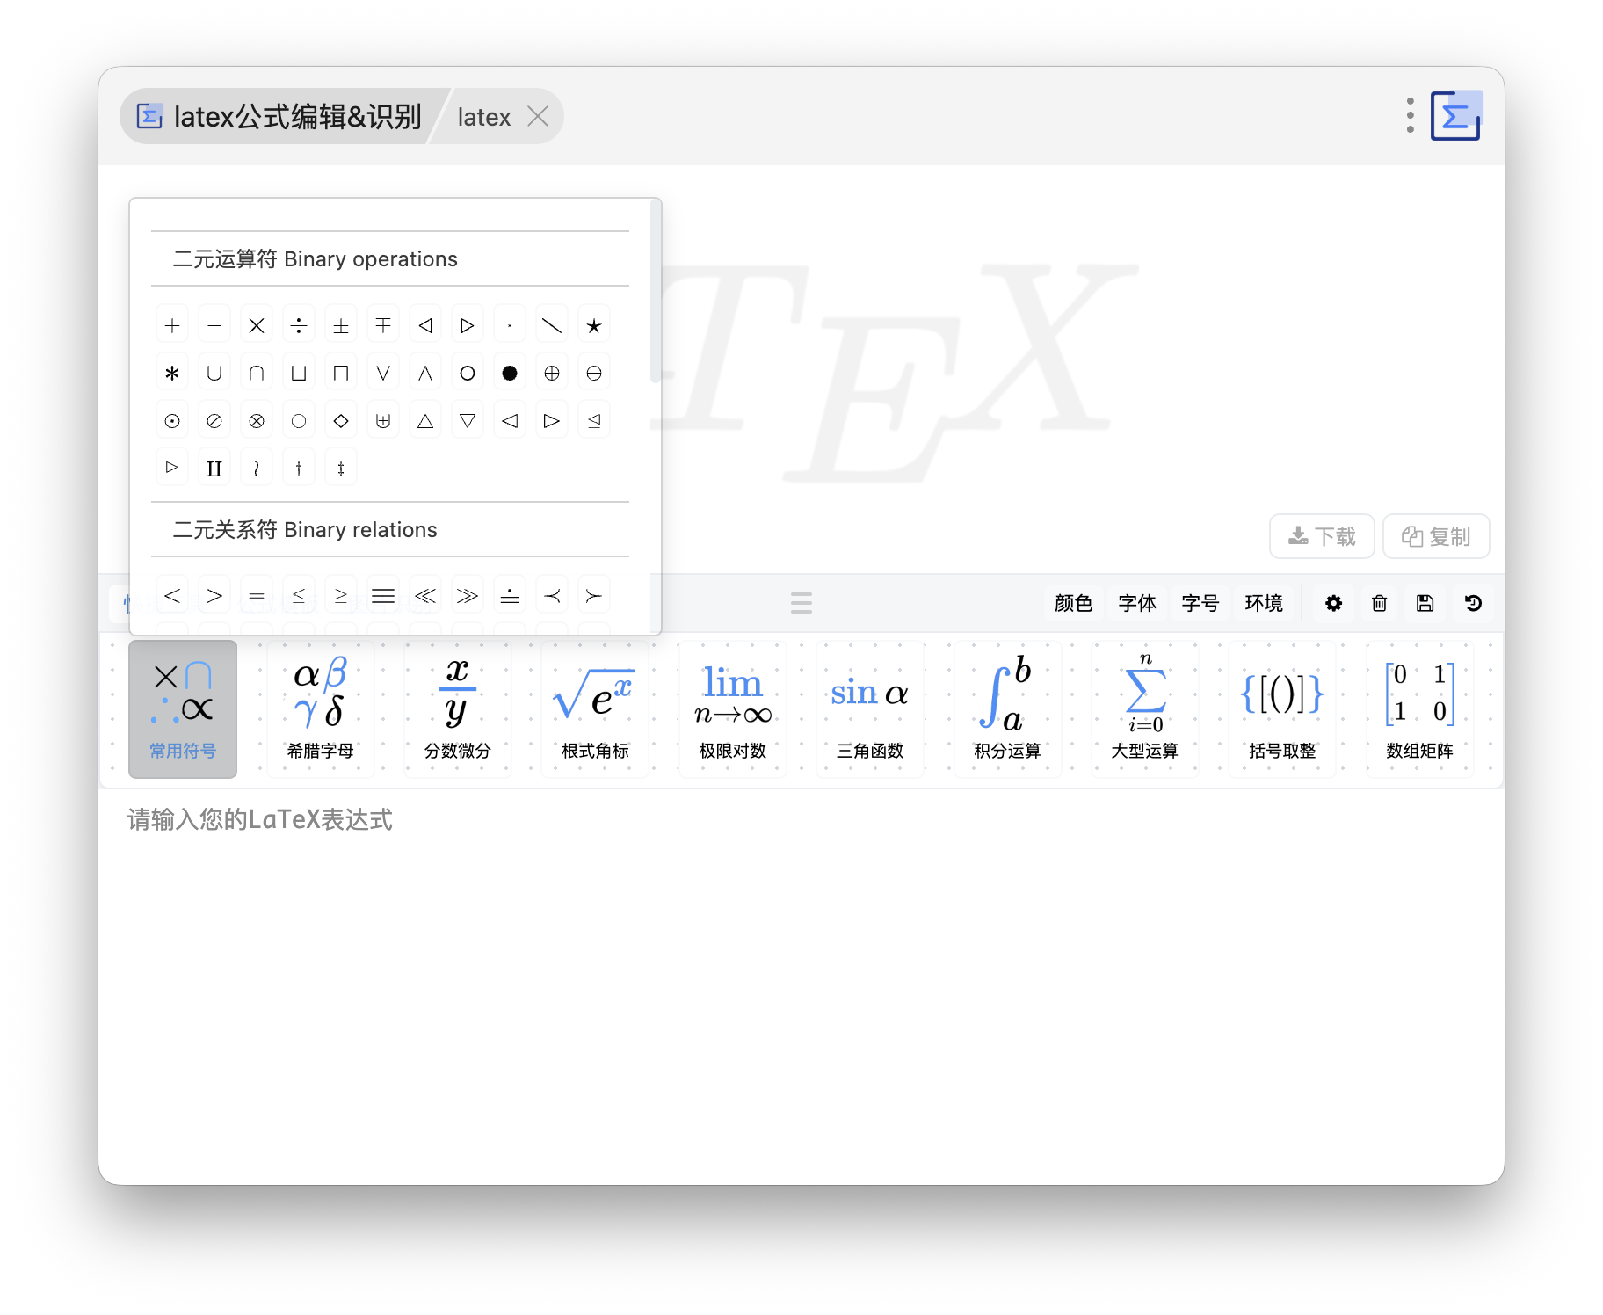Insert the equals sign symbol
This screenshot has height=1315, width=1603.
[257, 596]
